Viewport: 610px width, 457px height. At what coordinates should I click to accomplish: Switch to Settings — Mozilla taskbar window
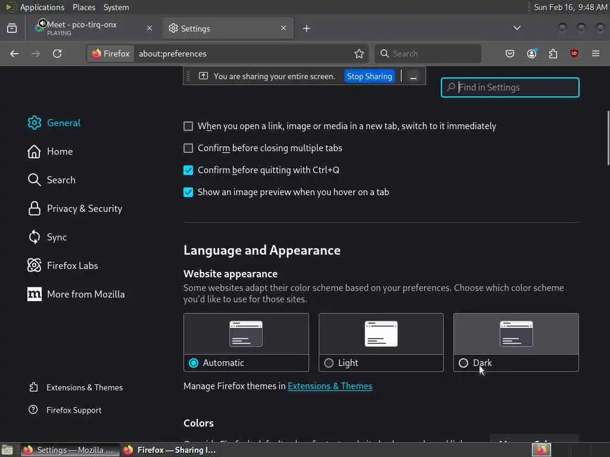[x=70, y=450]
